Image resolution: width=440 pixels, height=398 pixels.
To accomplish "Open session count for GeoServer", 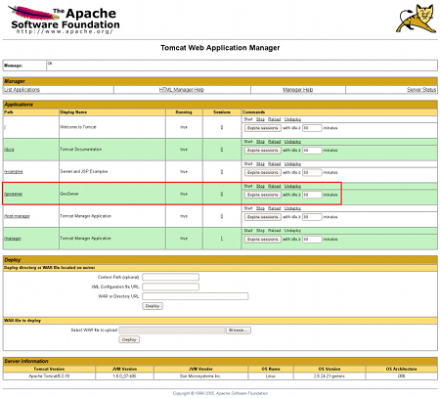I will 222,194.
